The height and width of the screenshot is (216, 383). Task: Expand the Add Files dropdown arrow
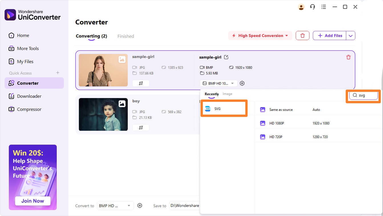[351, 36]
